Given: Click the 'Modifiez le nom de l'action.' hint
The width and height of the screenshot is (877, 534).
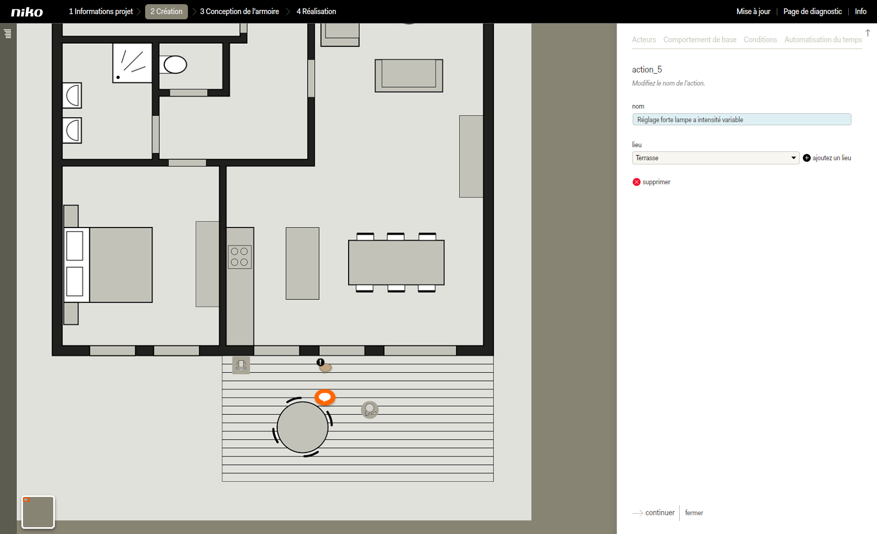Looking at the screenshot, I should point(668,84).
